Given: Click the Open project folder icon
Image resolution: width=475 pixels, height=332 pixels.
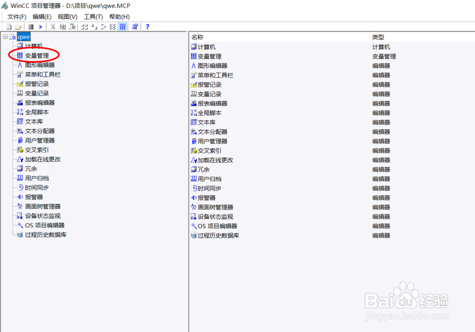Looking at the screenshot, I should (19, 27).
